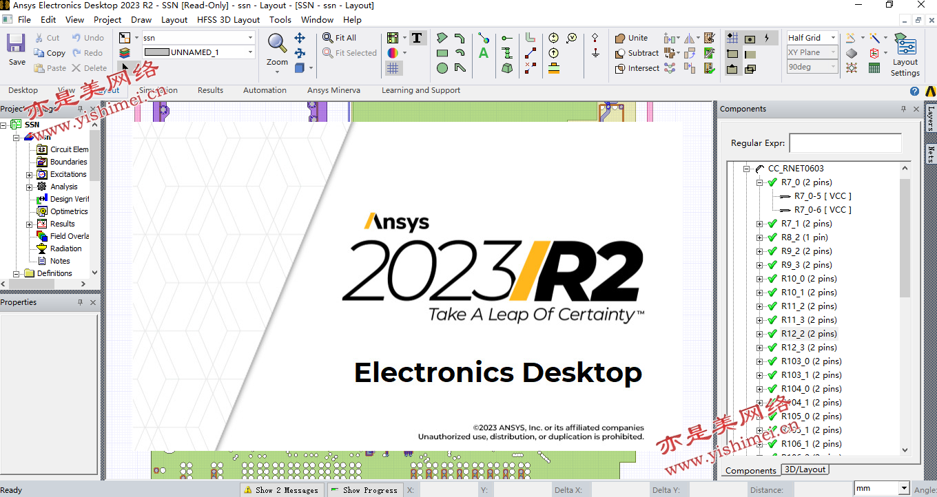
Task: Open the Layers side tab
Action: click(x=930, y=118)
